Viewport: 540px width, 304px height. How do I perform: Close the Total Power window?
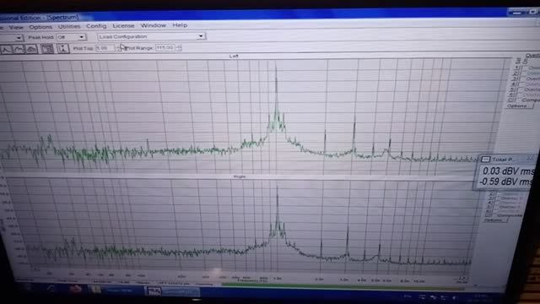[531, 159]
